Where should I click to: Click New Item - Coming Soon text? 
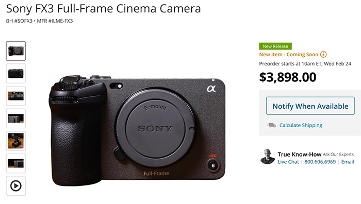288,55
